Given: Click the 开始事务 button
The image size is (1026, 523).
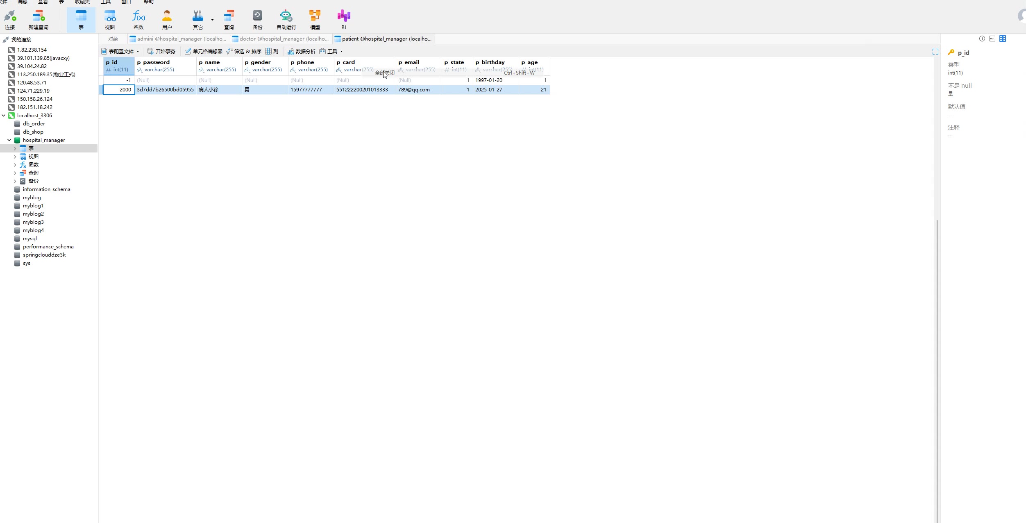Looking at the screenshot, I should click(x=161, y=52).
